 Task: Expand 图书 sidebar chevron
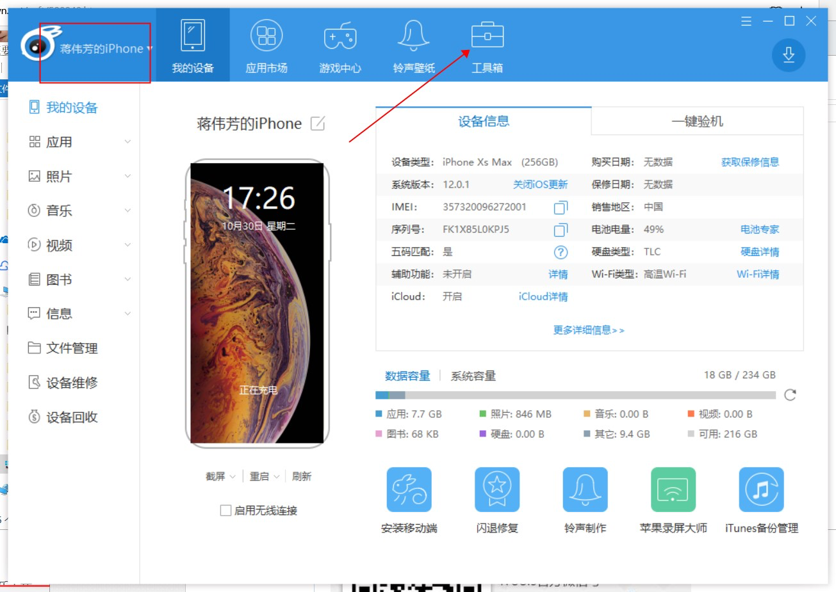tap(127, 279)
